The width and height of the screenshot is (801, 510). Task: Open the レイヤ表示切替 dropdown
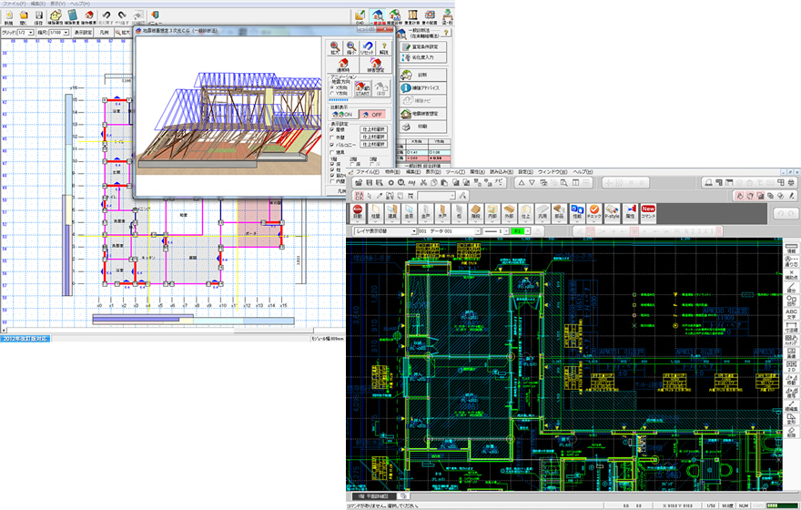pyautogui.click(x=414, y=231)
